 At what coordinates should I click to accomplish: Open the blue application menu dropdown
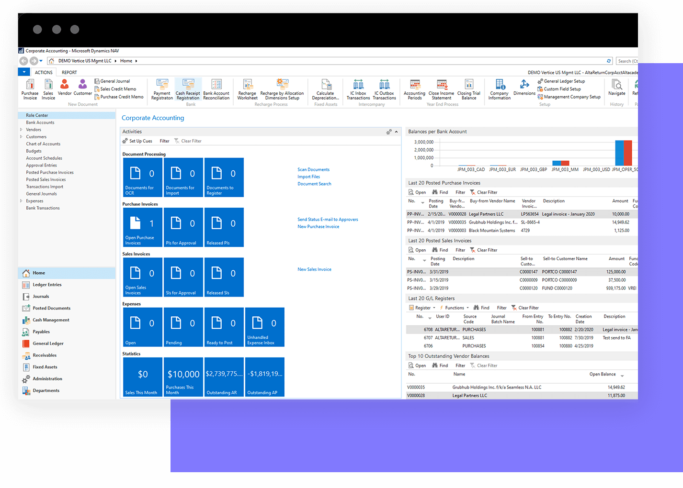point(24,72)
